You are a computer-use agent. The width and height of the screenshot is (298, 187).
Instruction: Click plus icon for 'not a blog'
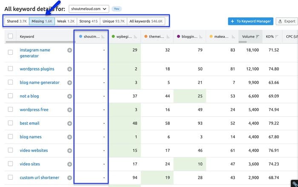(x=69, y=96)
